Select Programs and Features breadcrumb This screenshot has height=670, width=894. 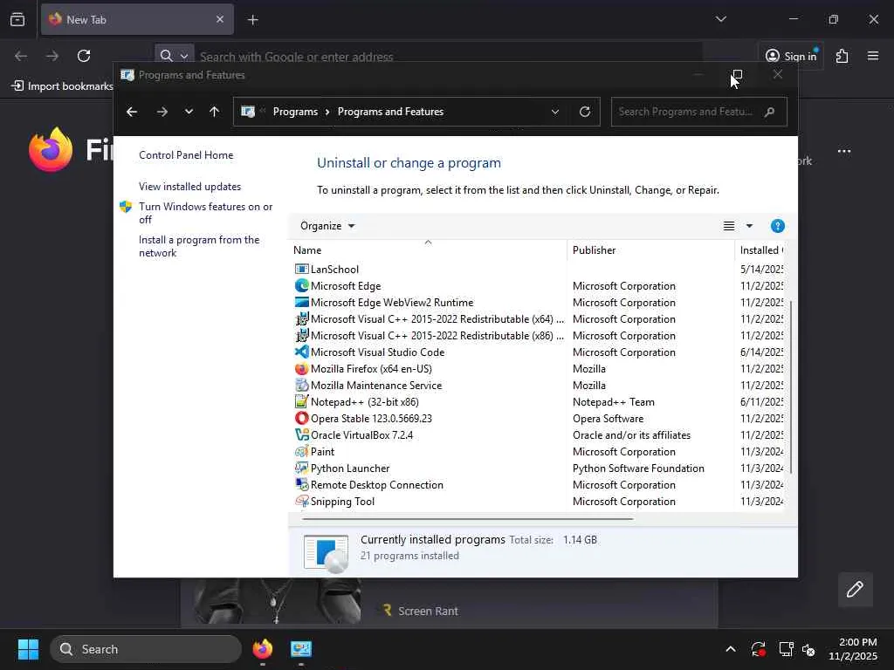click(x=390, y=112)
